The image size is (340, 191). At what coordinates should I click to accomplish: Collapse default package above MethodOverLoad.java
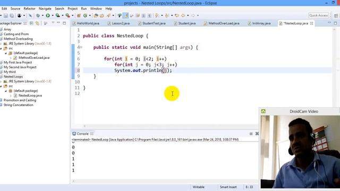(x=6, y=53)
